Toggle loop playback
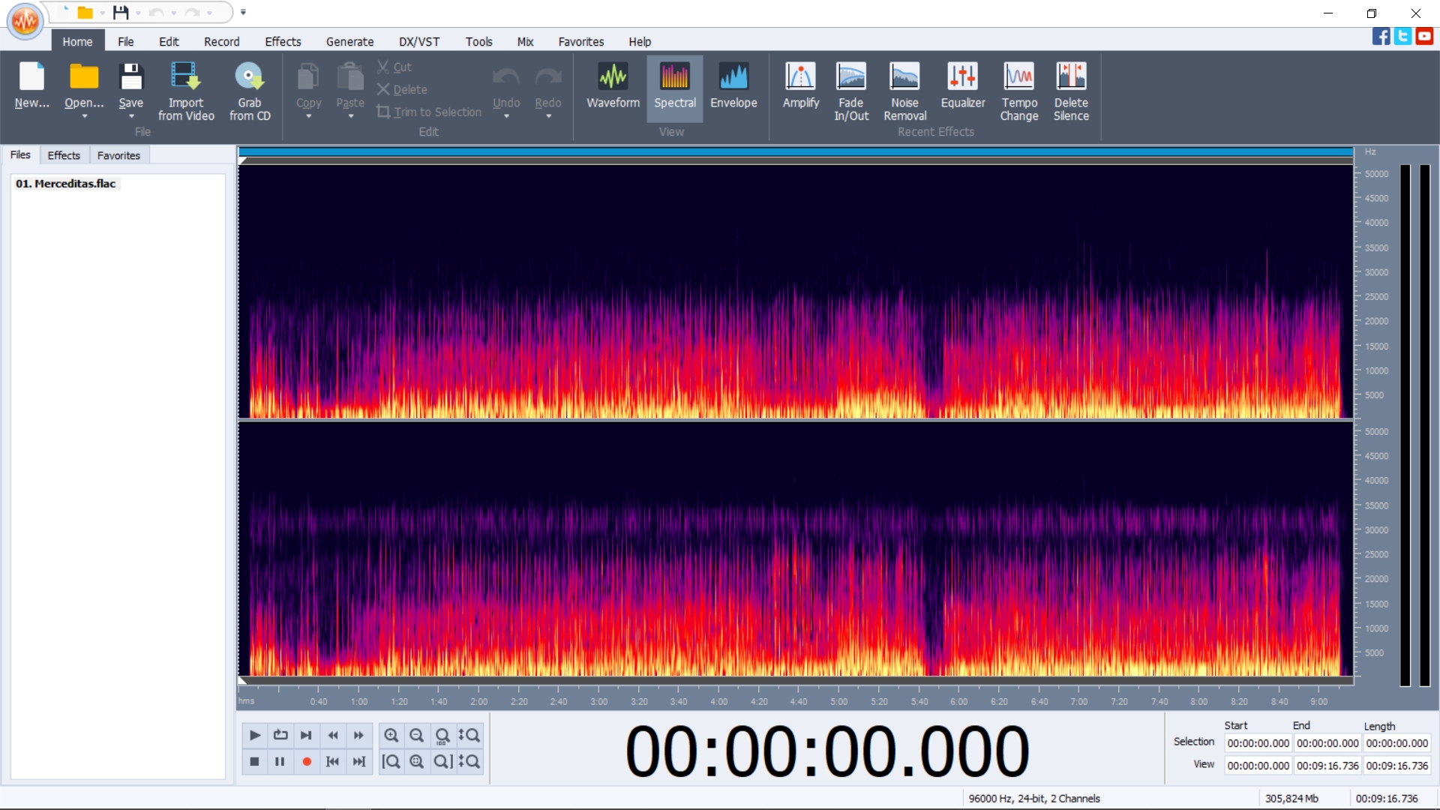Image resolution: width=1440 pixels, height=810 pixels. pos(280,735)
